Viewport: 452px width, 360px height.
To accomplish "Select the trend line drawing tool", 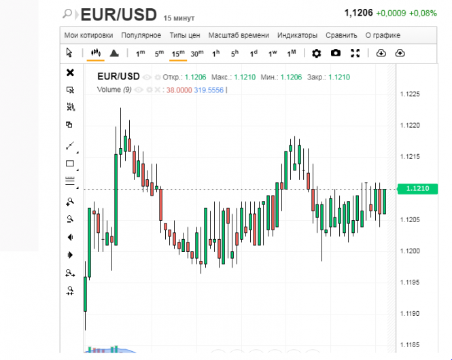I will [x=70, y=146].
